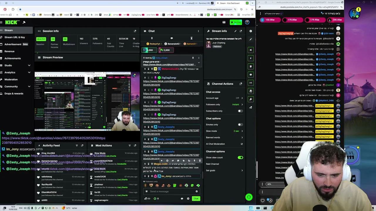
Task: Pop out the Activity Feed panel
Action: pyautogui.click(x=82, y=146)
